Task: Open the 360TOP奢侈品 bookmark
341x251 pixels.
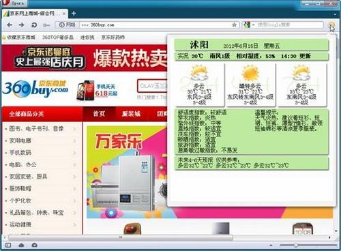Action: tap(58, 37)
